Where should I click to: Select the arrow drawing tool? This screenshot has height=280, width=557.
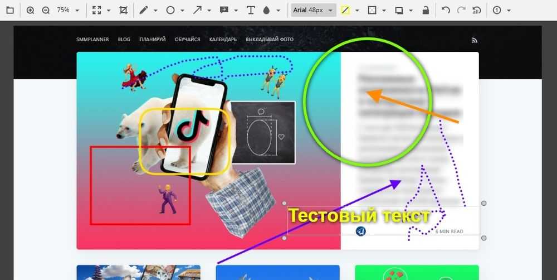tap(198, 10)
